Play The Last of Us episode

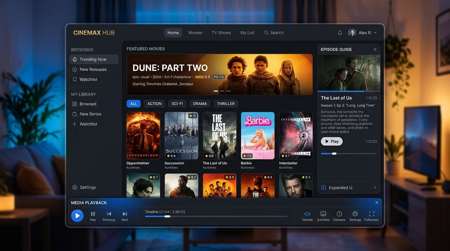click(x=332, y=142)
